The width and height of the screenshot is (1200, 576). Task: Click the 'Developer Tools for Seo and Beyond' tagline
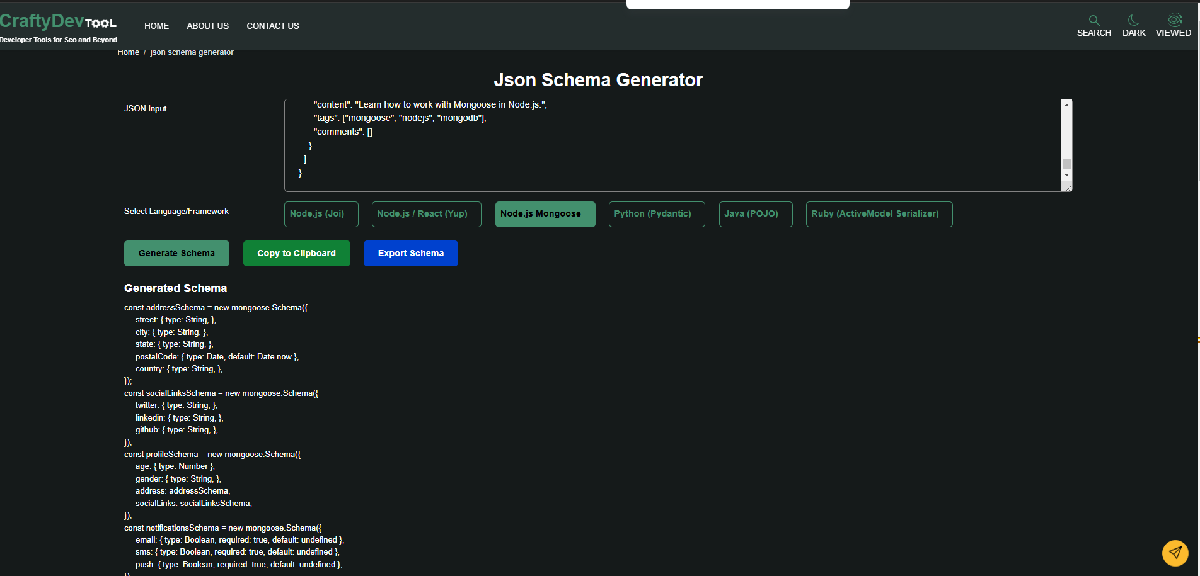pyautogui.click(x=59, y=40)
